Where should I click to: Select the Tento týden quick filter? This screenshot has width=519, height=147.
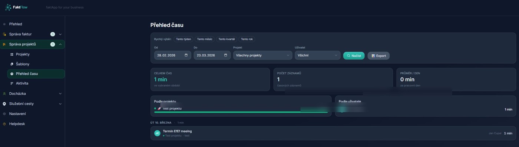tap(184, 39)
